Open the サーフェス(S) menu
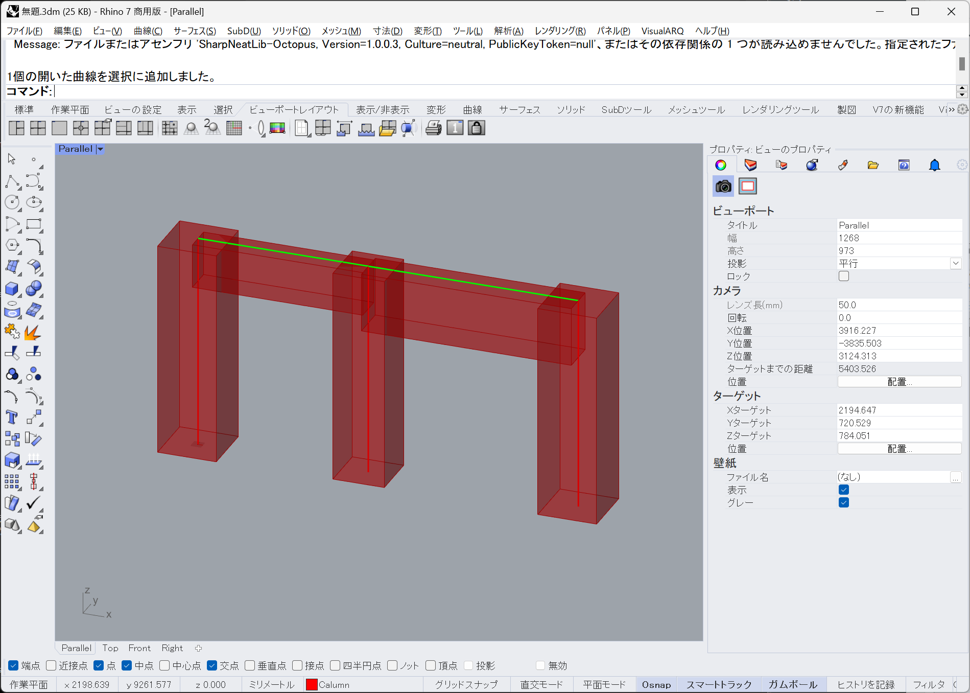This screenshot has height=693, width=970. click(x=195, y=31)
